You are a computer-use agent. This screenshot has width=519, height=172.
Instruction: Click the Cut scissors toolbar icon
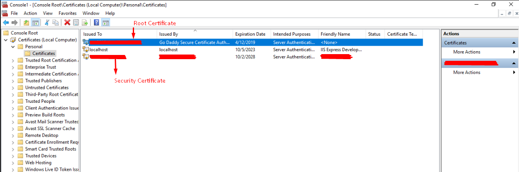click(x=47, y=23)
